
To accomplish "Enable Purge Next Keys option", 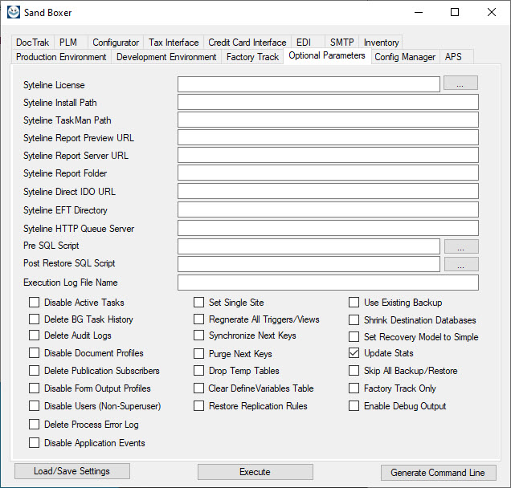I will (199, 354).
